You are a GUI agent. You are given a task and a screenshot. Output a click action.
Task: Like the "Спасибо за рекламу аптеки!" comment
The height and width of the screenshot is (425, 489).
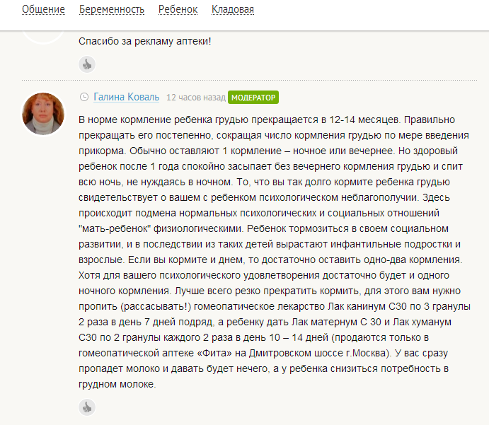(87, 64)
